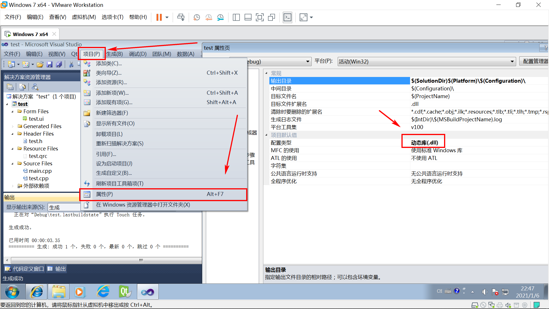Expand the Generated Files folder node

point(12,126)
